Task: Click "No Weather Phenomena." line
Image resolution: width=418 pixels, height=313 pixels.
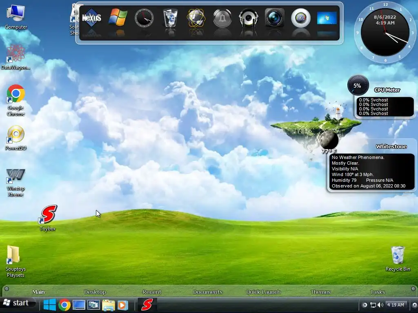Action: [358, 157]
